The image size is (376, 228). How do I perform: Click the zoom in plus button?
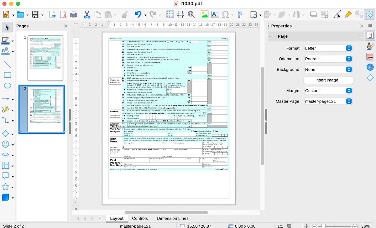(x=355, y=226)
